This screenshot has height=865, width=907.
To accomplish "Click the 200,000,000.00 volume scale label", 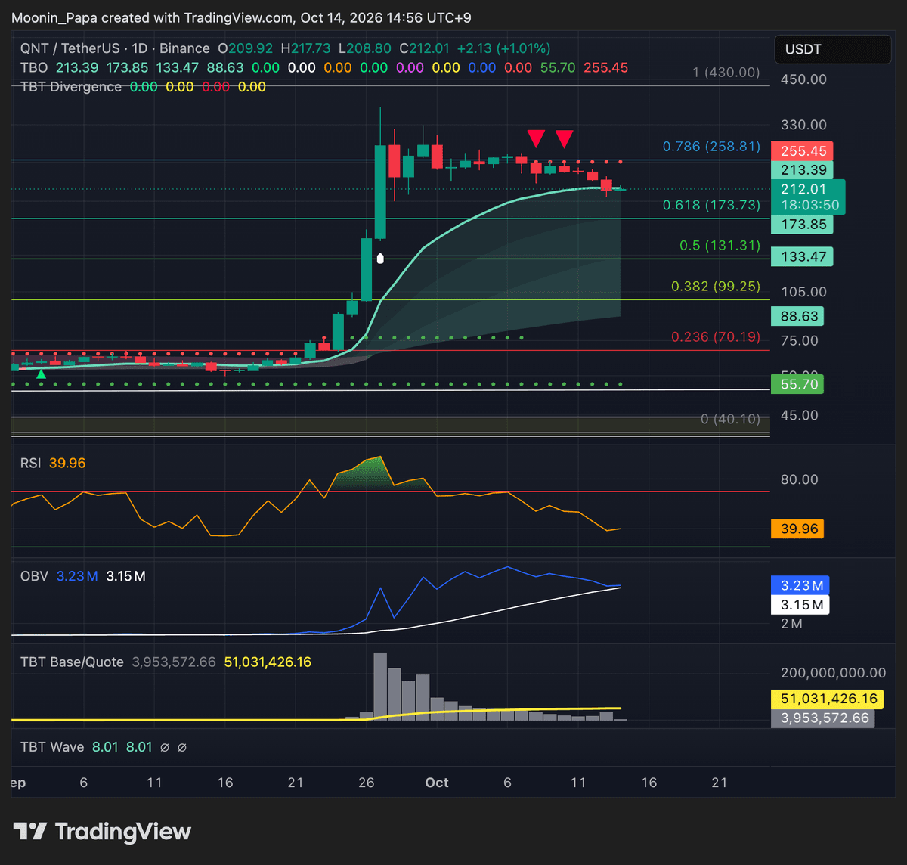I will [x=833, y=673].
